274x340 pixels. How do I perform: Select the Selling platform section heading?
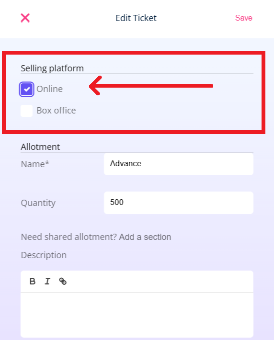point(52,68)
